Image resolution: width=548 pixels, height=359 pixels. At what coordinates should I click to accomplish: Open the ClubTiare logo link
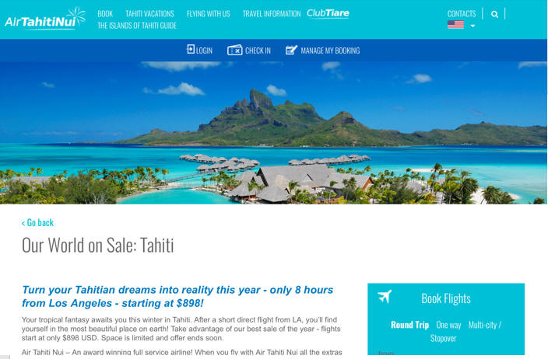[x=328, y=13]
